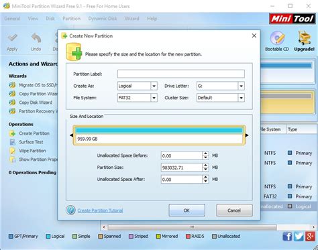Run the Surface Test operation
The height and width of the screenshot is (250, 318).
(x=26, y=142)
